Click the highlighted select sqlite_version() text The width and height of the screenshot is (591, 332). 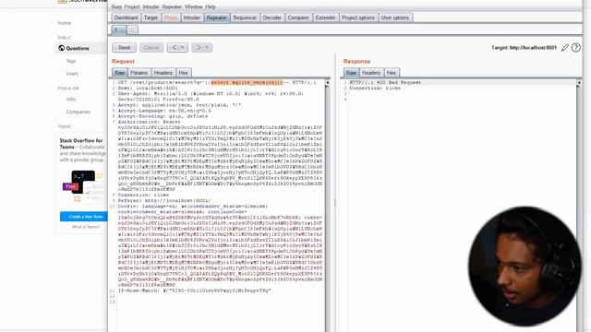pyautogui.click(x=247, y=82)
